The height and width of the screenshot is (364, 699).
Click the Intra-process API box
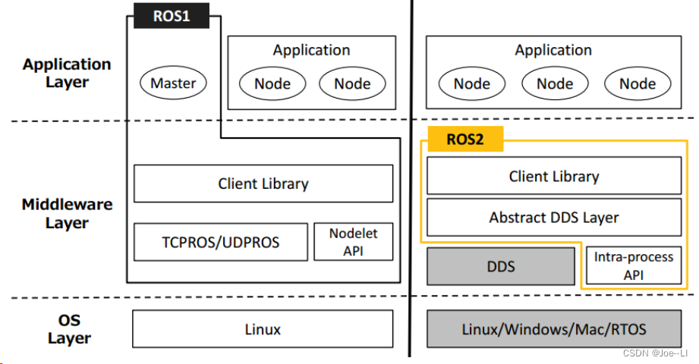[634, 265]
